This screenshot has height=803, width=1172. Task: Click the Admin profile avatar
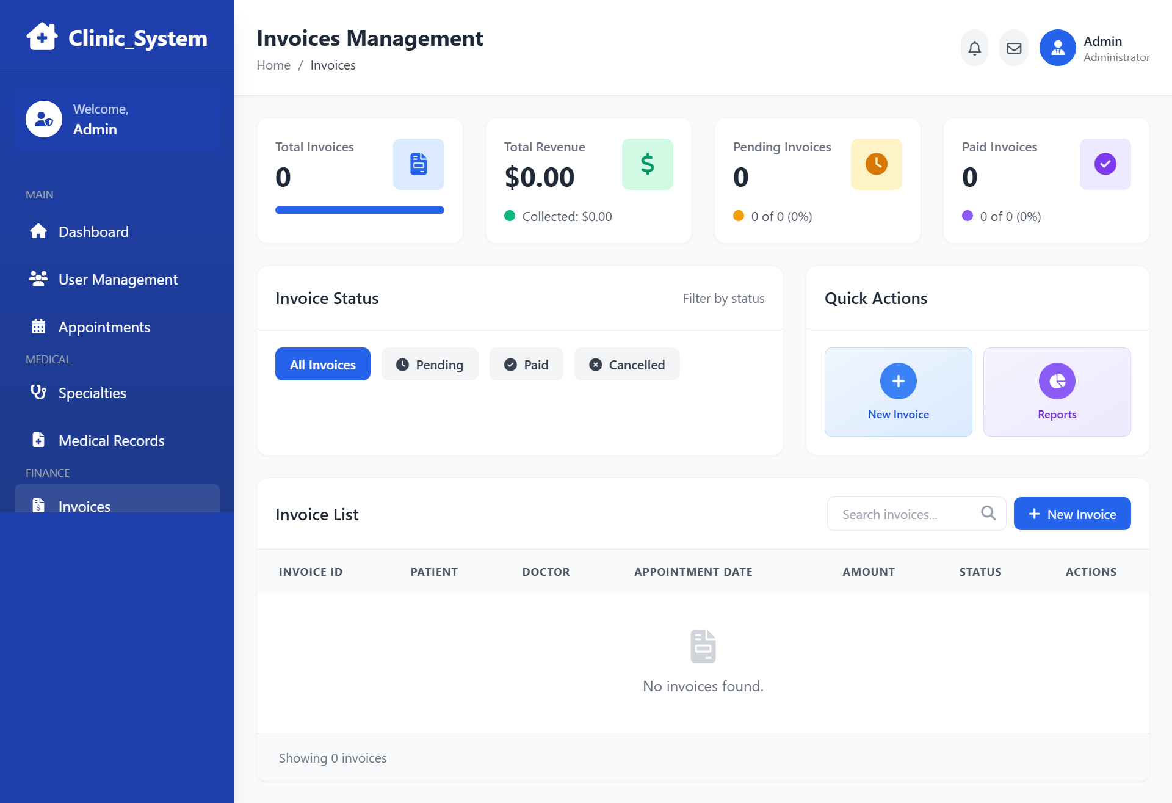click(x=1057, y=48)
